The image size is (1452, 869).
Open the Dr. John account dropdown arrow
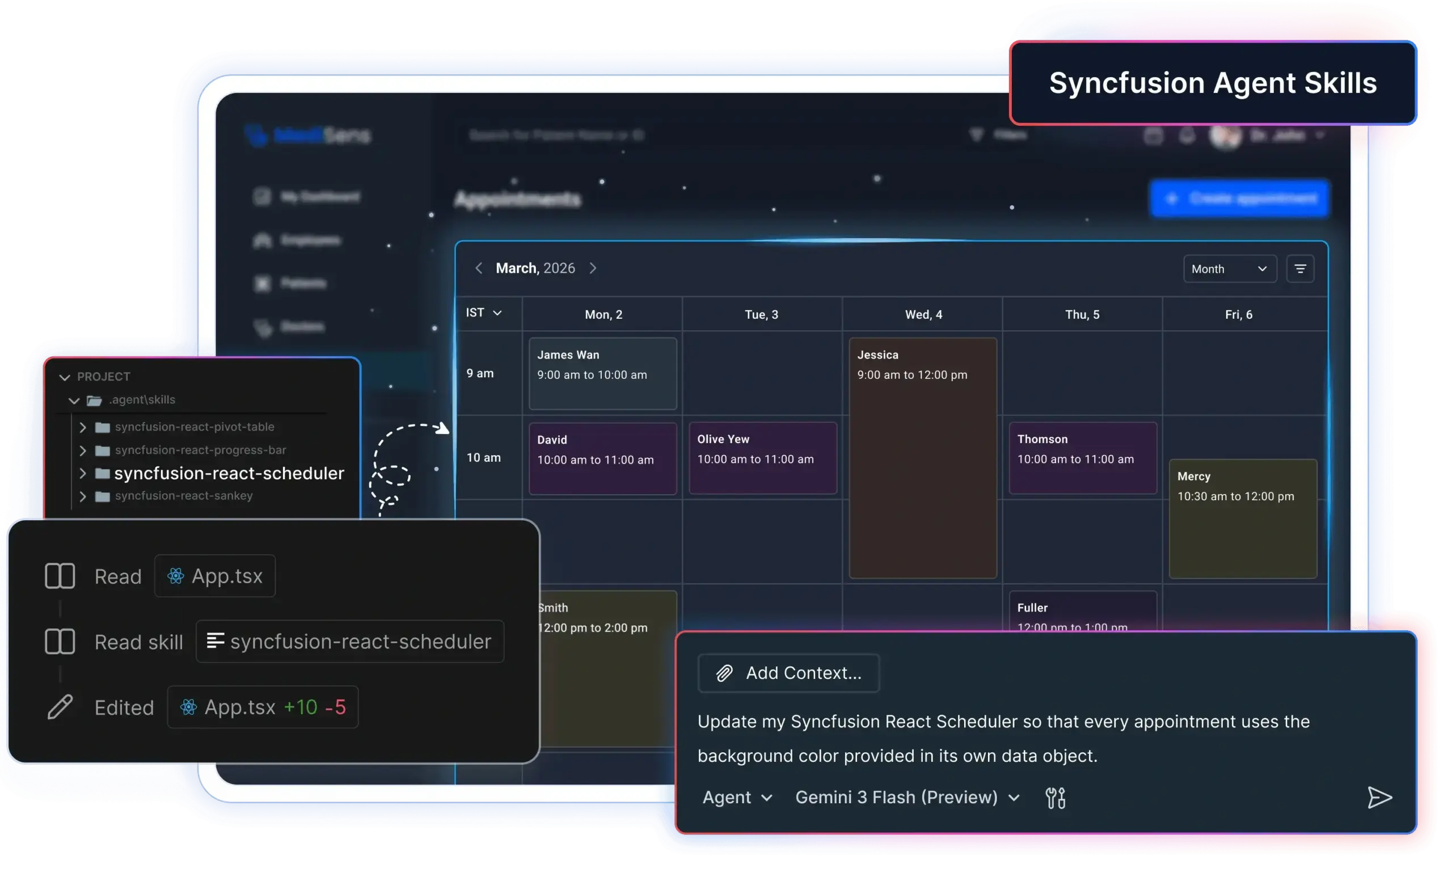click(1320, 135)
